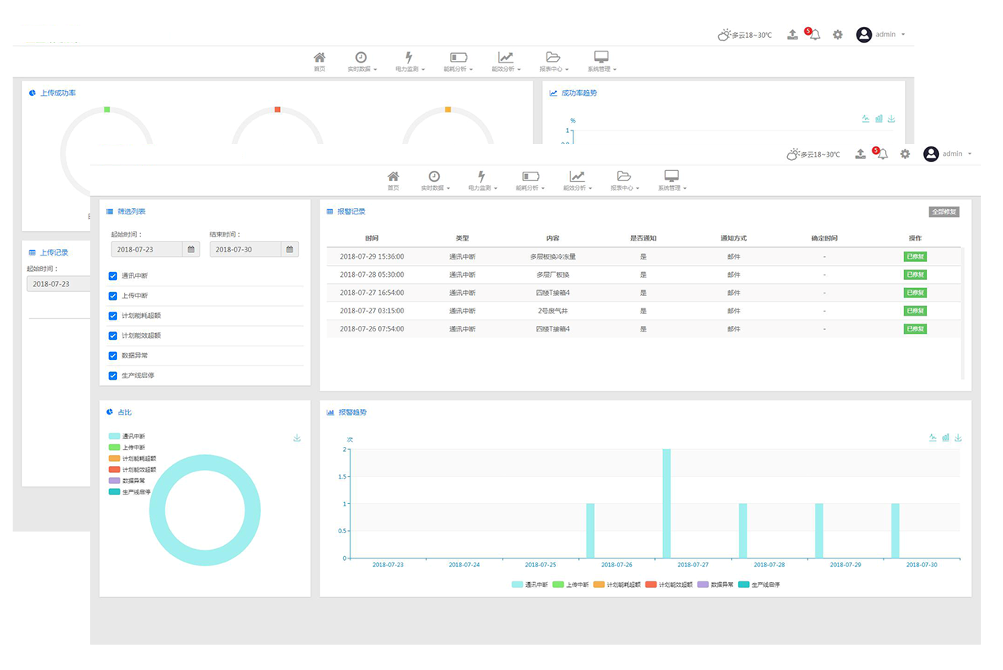Disable the 生产线启停 checkbox
The width and height of the screenshot is (1003, 670).
point(113,376)
